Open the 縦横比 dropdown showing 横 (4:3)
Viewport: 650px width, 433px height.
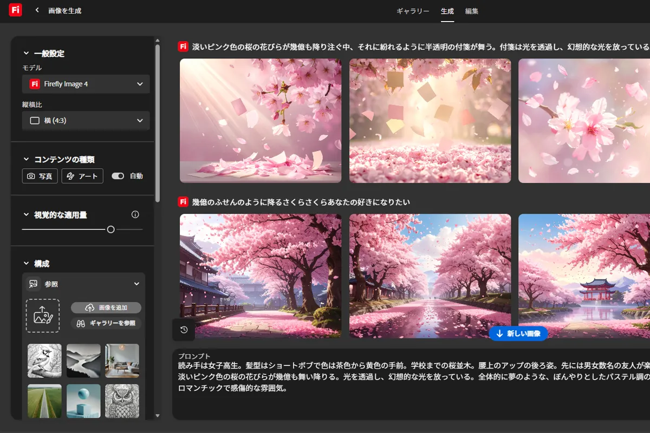click(85, 121)
